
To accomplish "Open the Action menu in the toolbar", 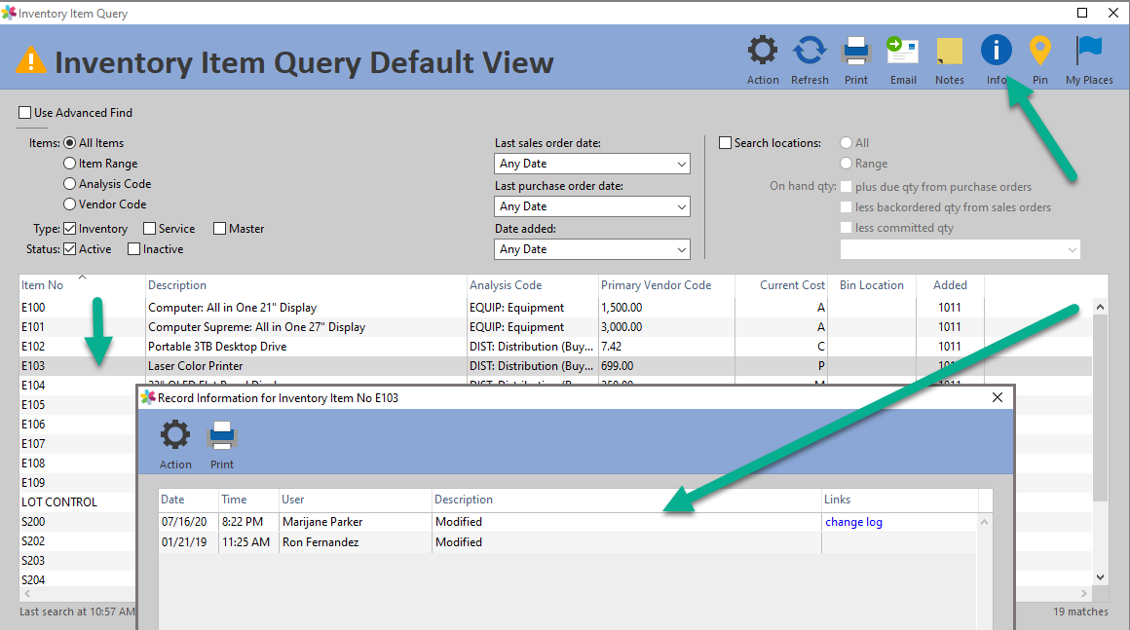I will point(762,54).
